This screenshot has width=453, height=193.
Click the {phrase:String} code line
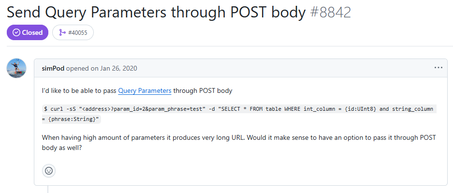pos(72,119)
